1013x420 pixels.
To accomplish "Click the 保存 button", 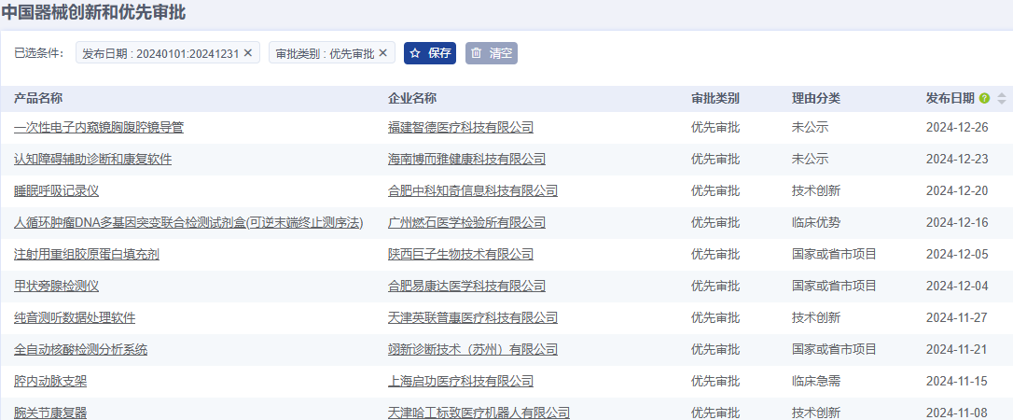I will click(430, 53).
